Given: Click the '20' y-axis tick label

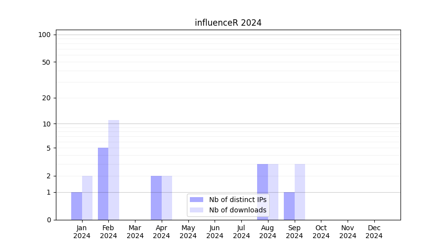Looking at the screenshot, I should (46, 98).
